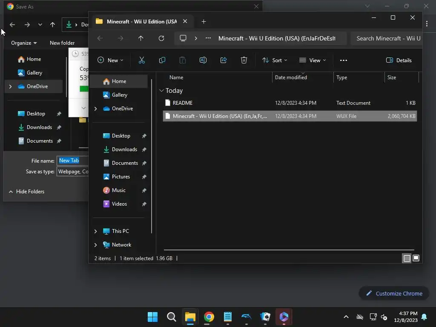Add a new Explorer tab with plus

[x=204, y=22]
